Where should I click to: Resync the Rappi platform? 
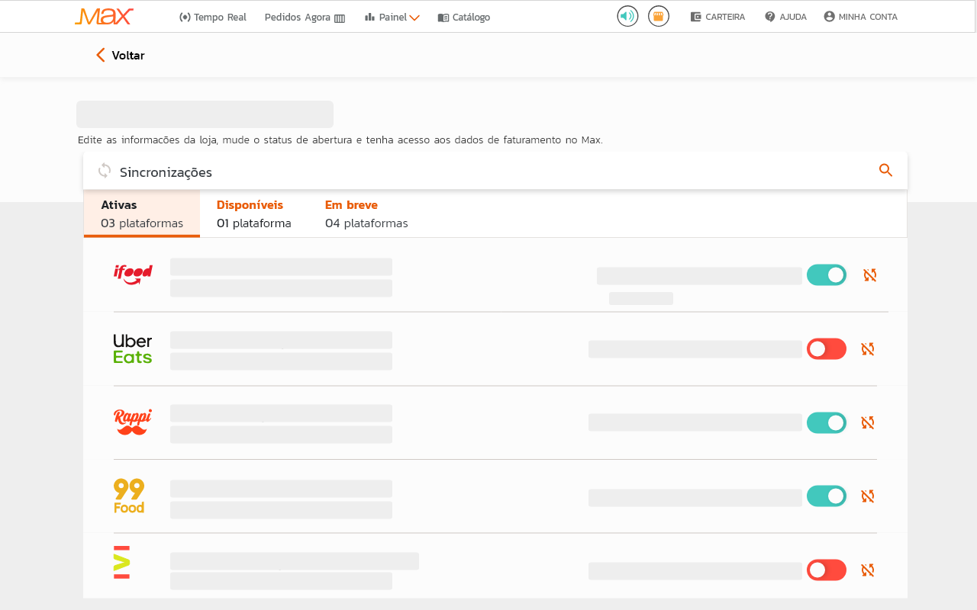coord(868,422)
